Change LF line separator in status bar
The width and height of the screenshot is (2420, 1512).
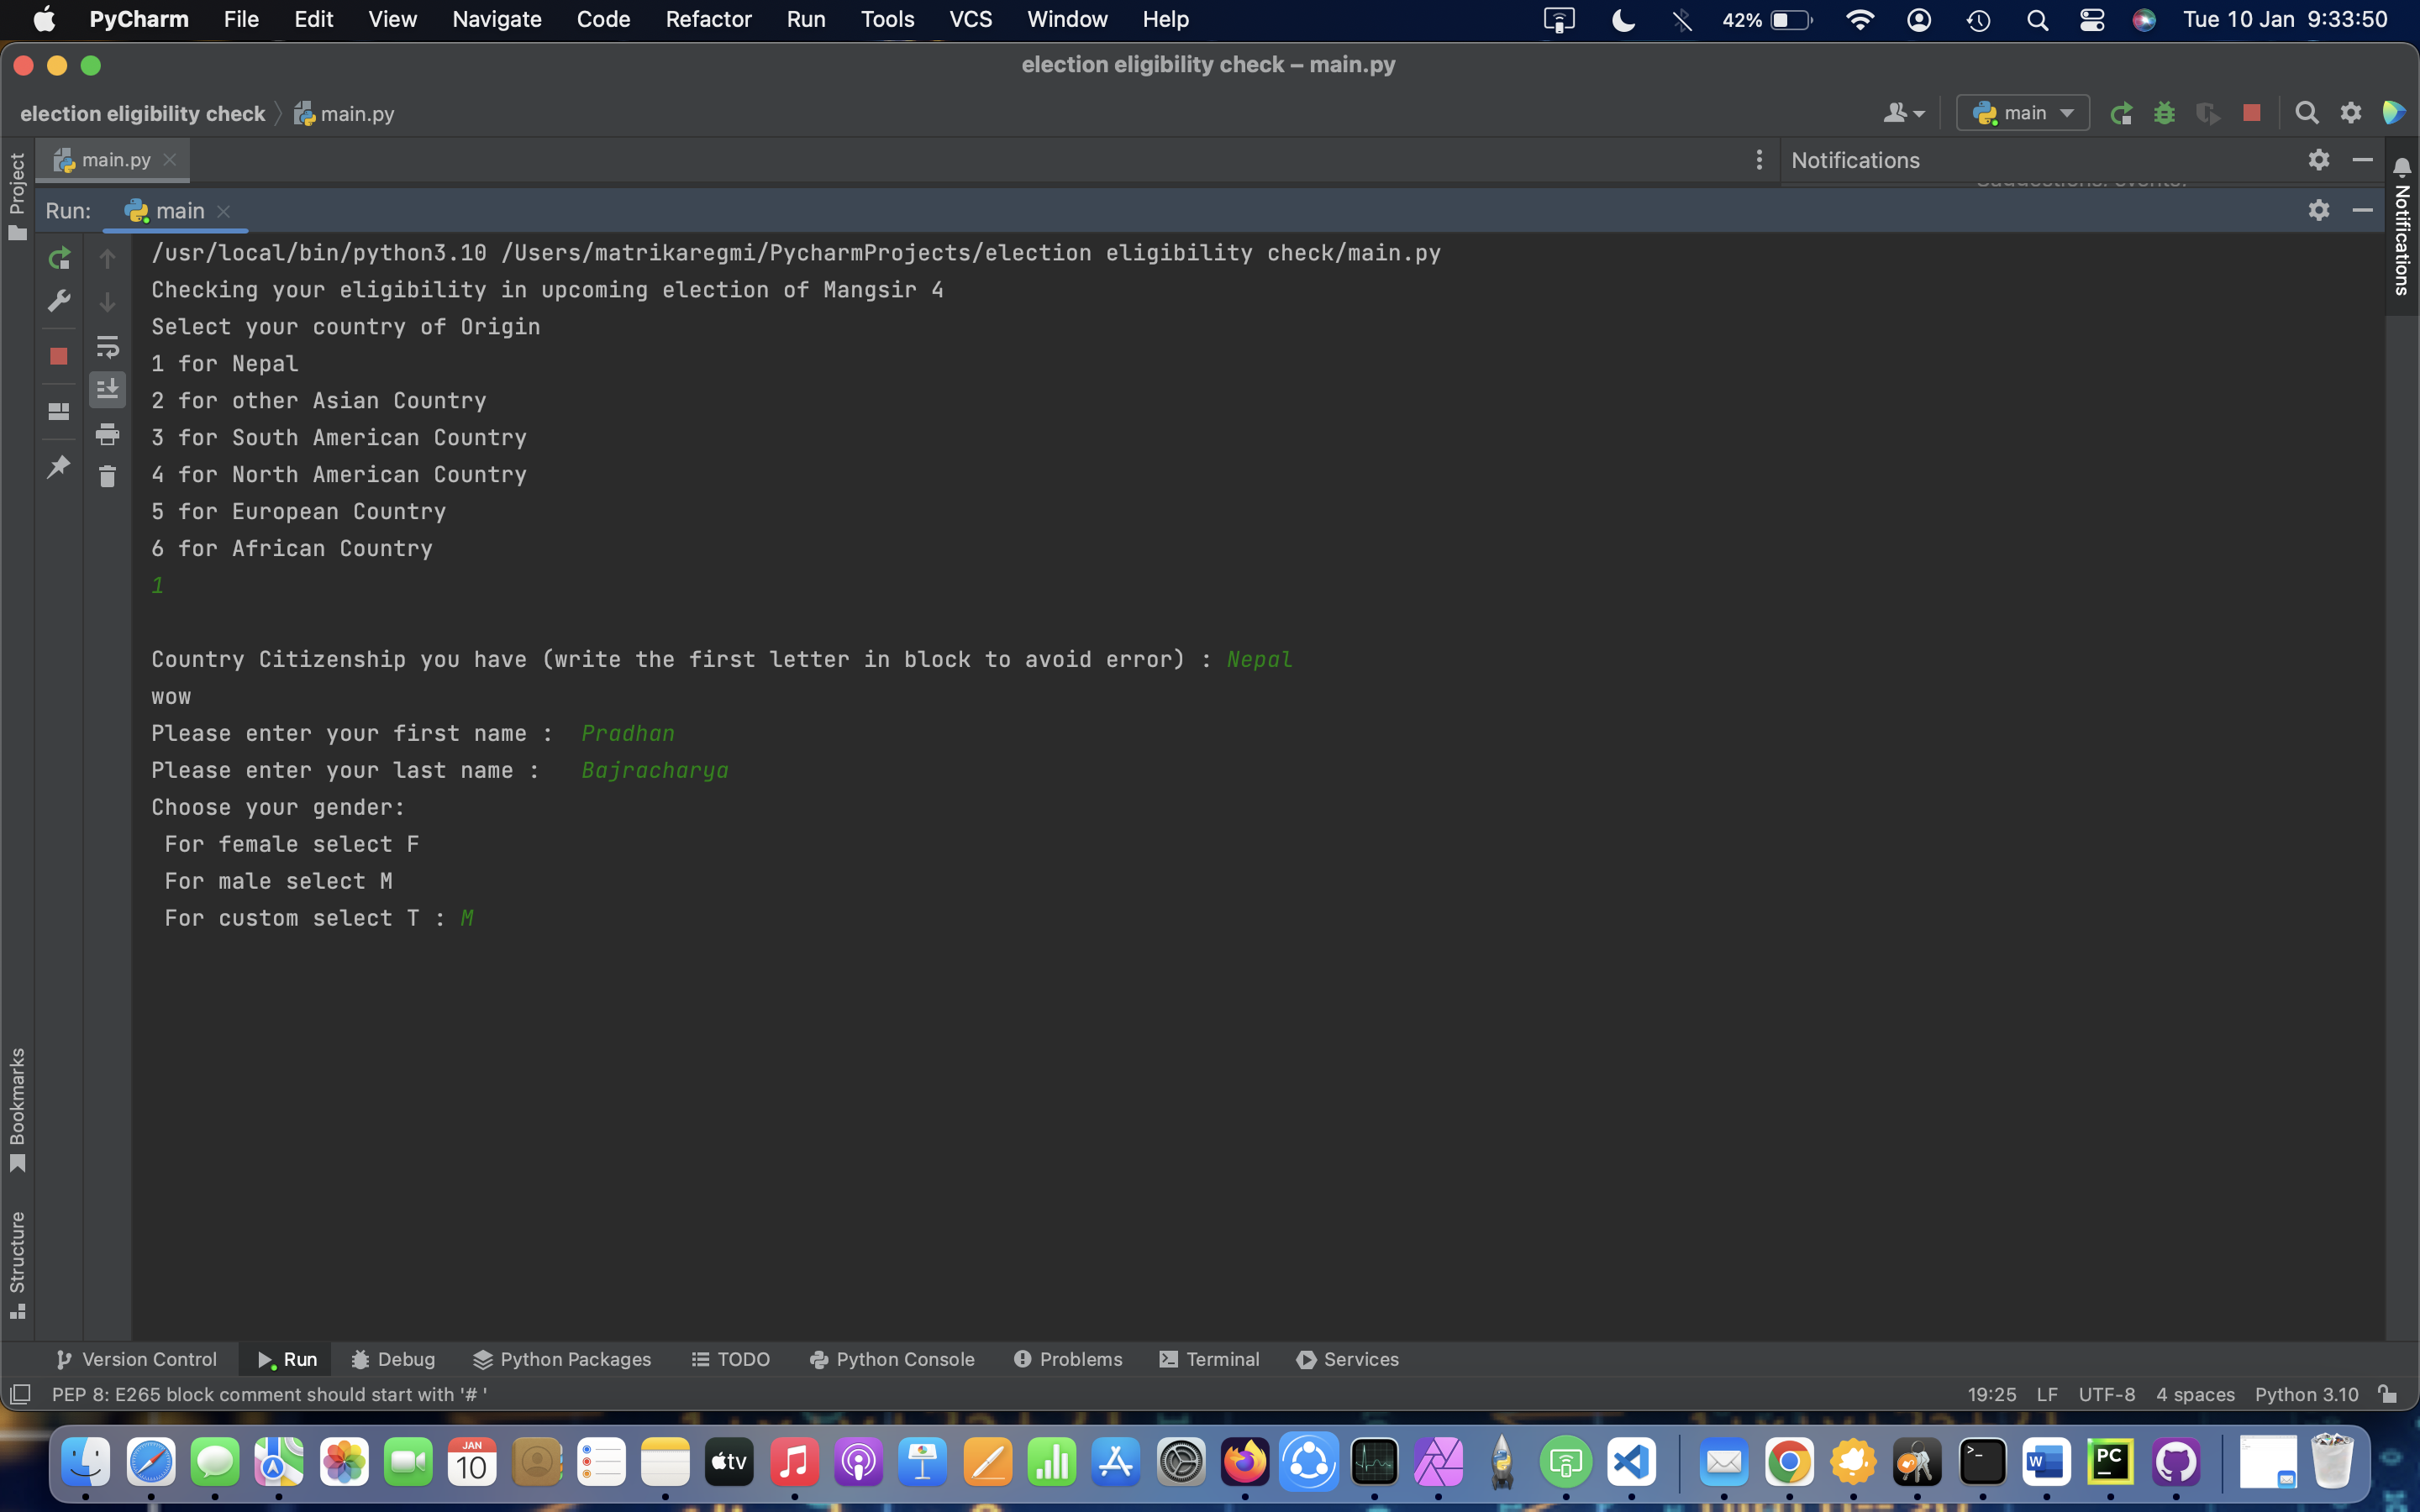click(2047, 1394)
